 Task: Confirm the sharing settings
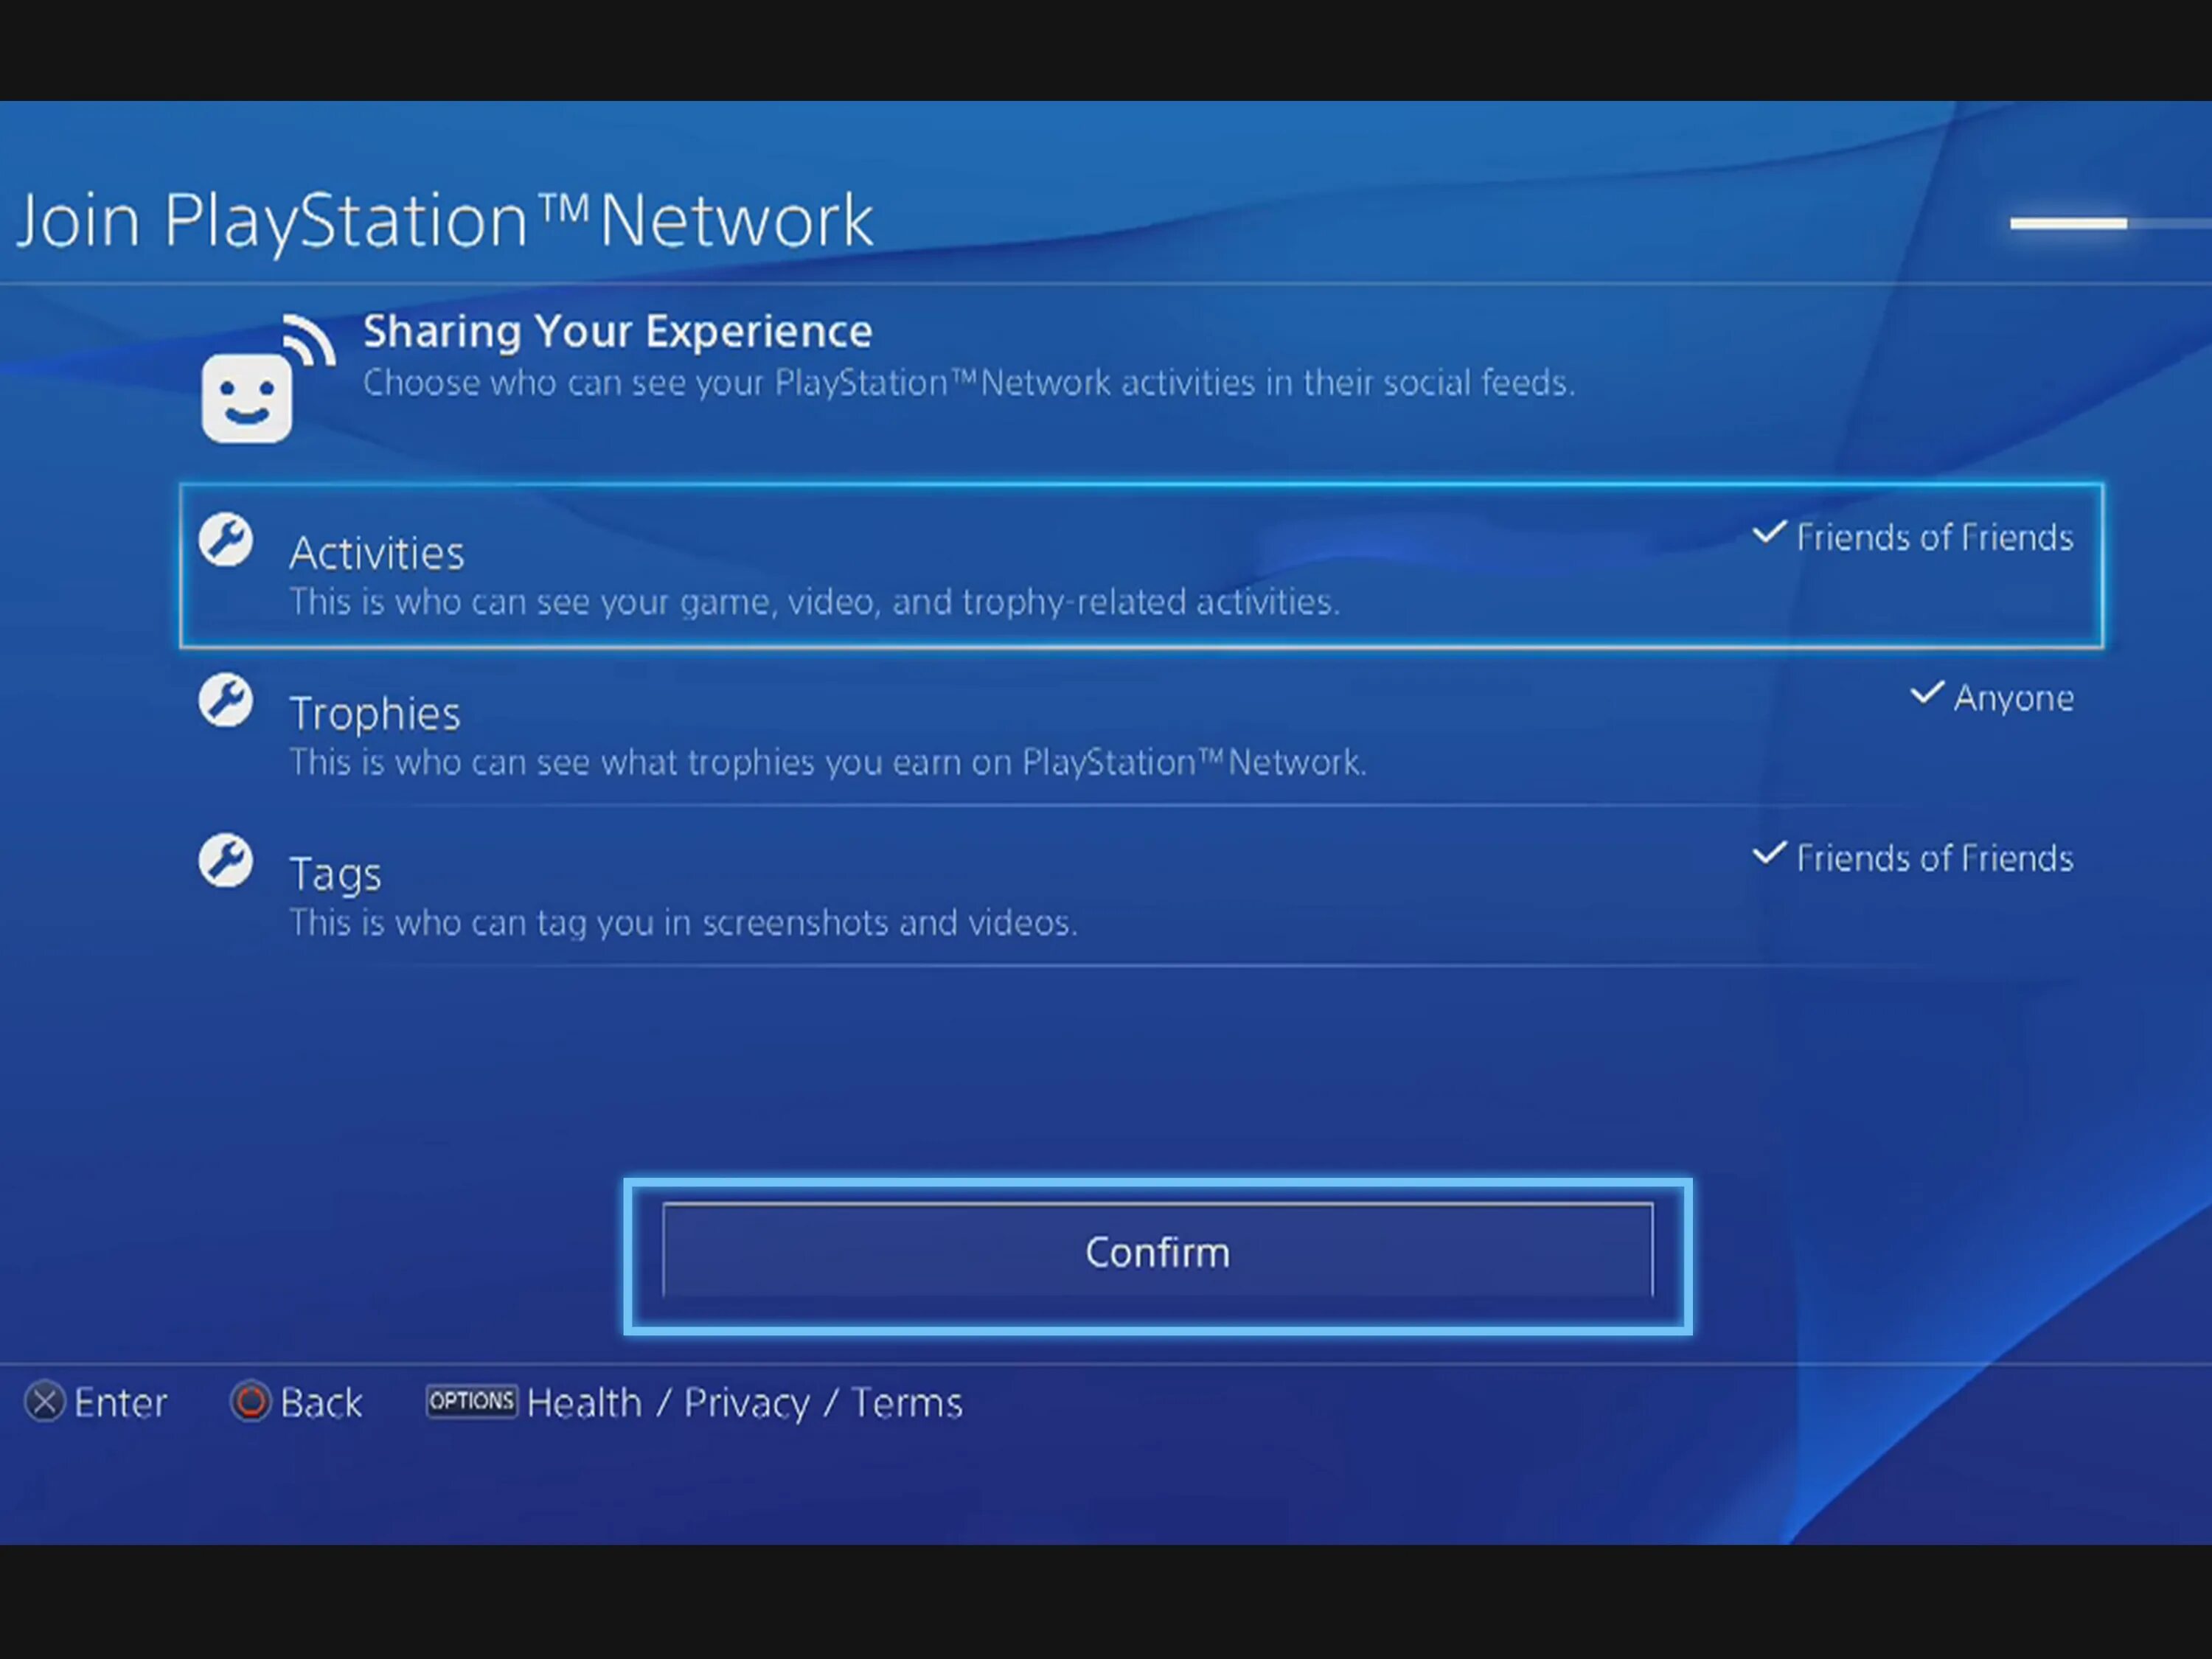click(1157, 1252)
